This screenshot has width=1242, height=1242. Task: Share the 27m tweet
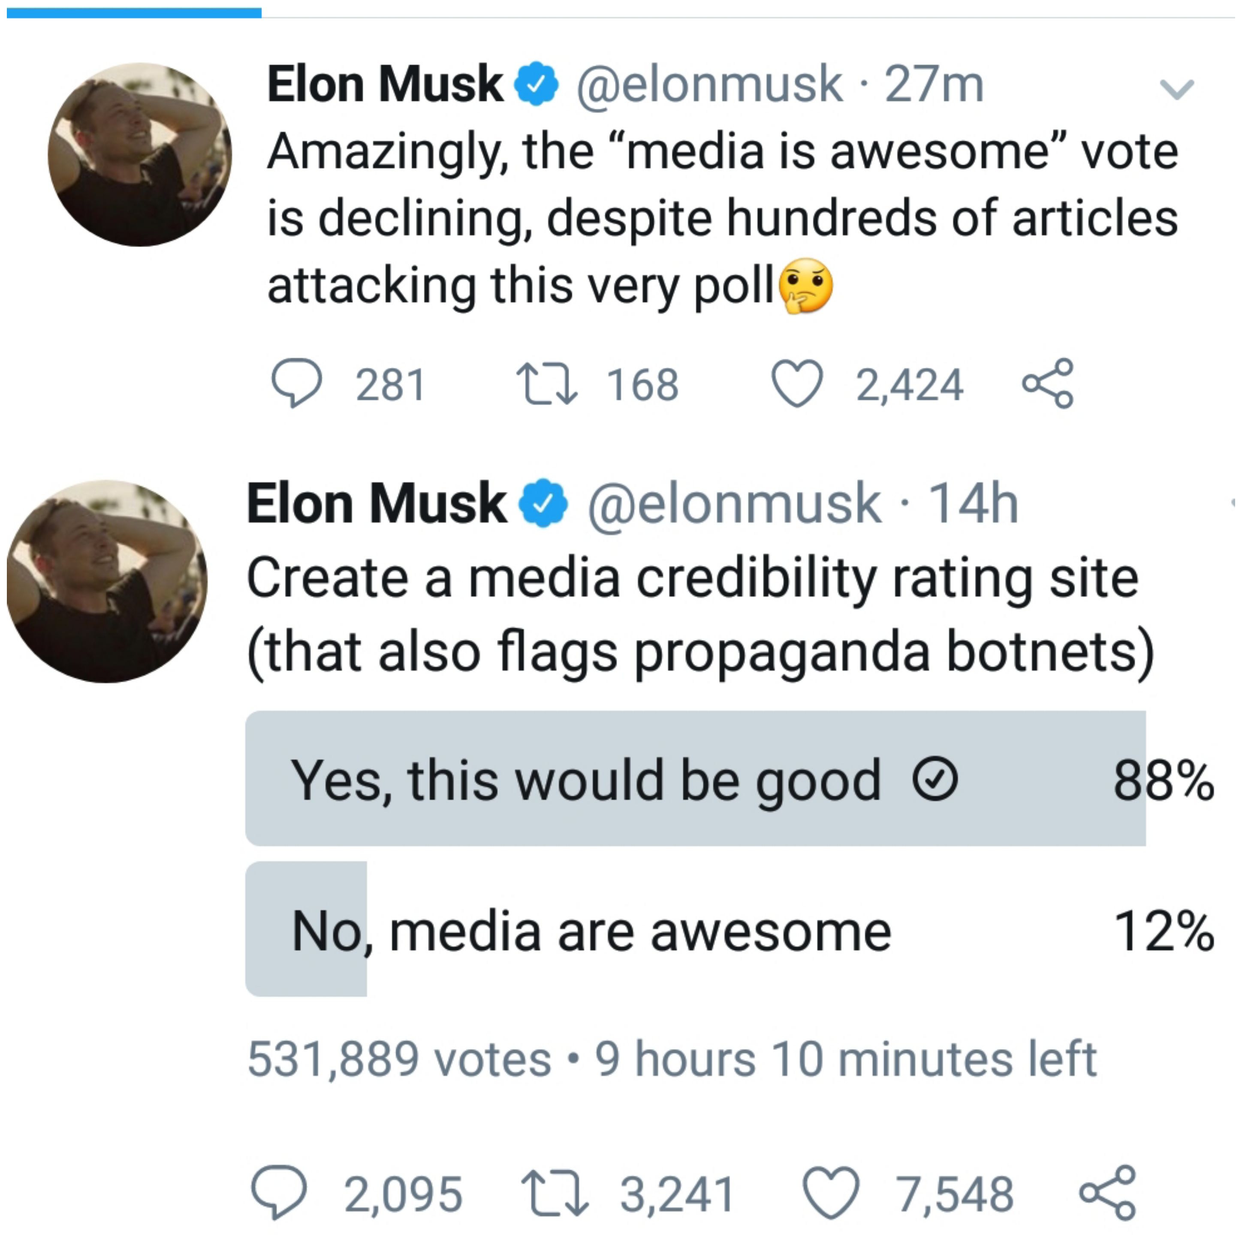(1047, 383)
